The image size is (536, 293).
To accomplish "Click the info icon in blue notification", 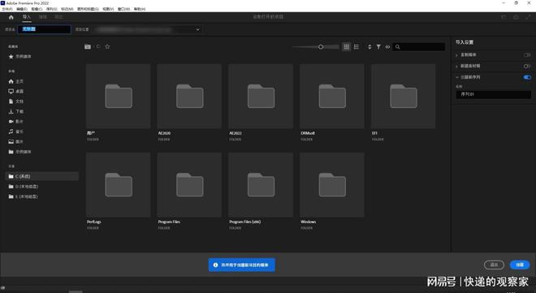I will tap(215, 265).
